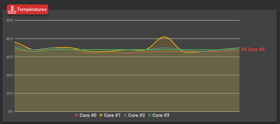Image resolution: width=280 pixels, height=124 pixels.
Task: Toggle Core #1 yellow X legend marker
Action: 101,115
